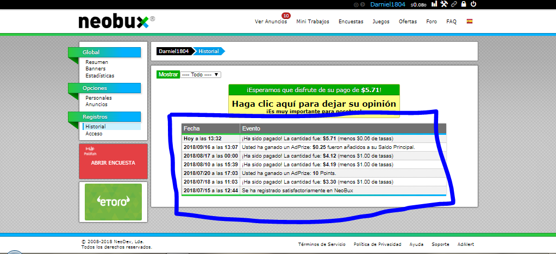The height and width of the screenshot is (254, 556).
Task: Open the statistics bar-chart icon
Action: (434, 4)
